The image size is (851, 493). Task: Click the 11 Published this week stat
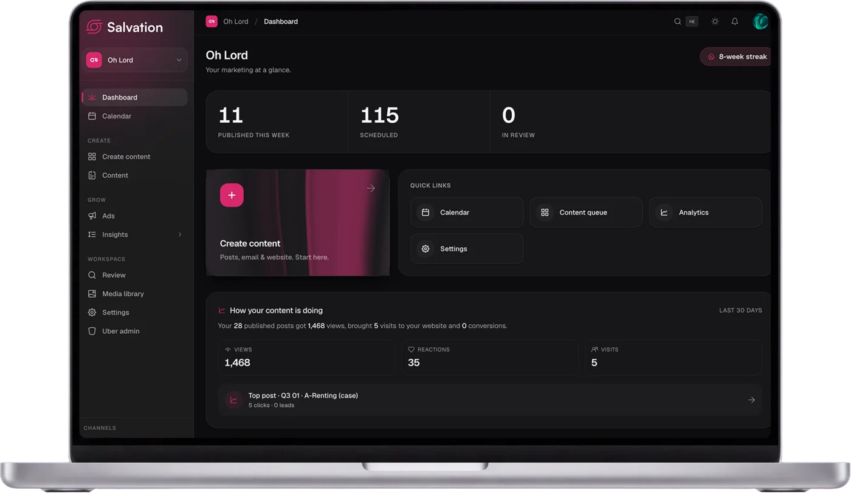pyautogui.click(x=277, y=122)
